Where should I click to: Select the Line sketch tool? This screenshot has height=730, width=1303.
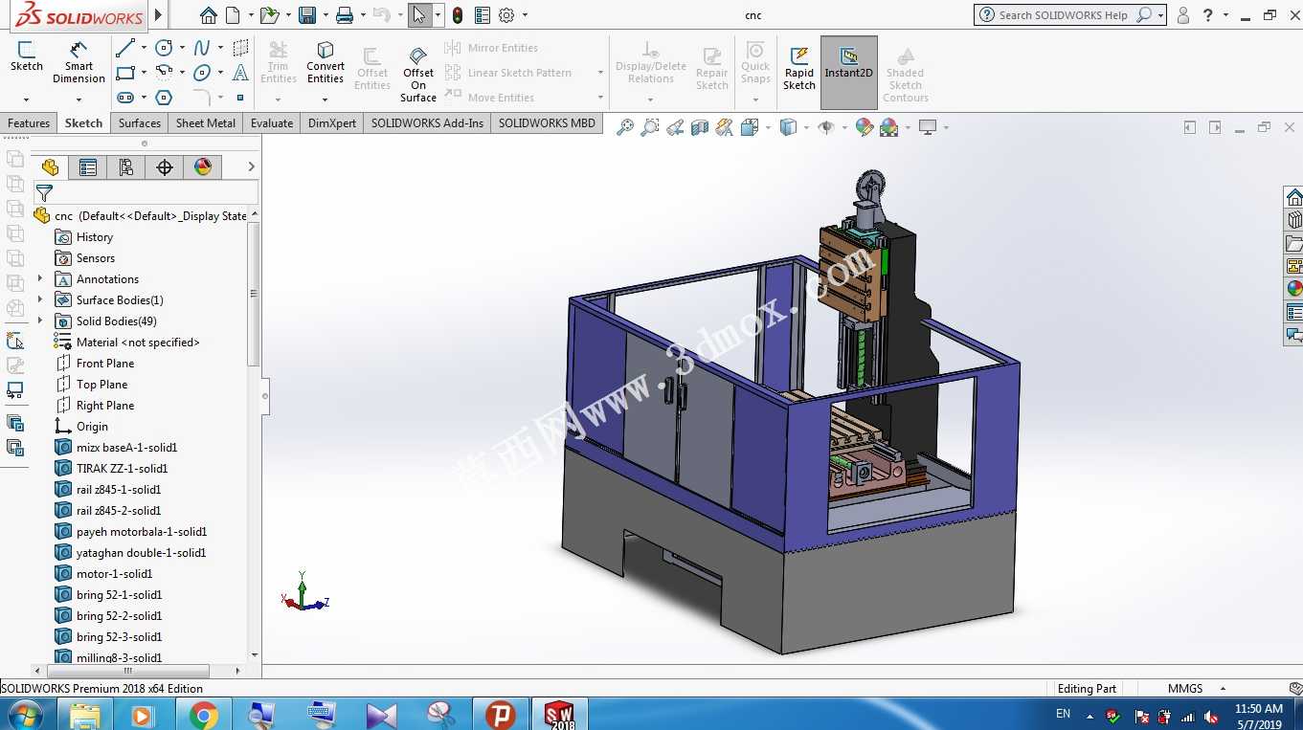pyautogui.click(x=125, y=48)
